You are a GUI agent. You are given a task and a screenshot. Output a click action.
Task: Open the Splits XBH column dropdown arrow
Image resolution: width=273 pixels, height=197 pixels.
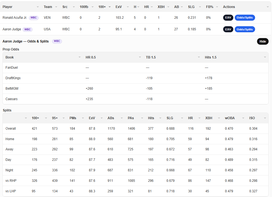tap(219, 118)
